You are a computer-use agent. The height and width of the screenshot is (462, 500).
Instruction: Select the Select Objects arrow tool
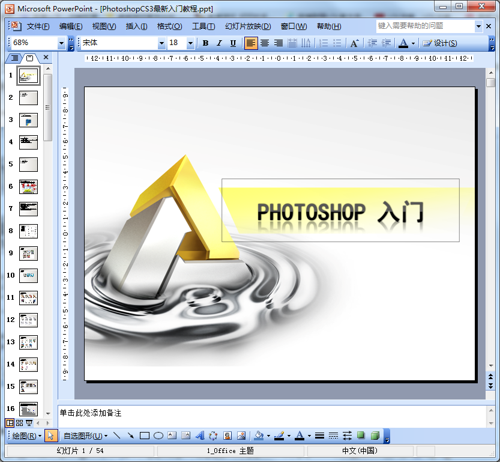pos(50,436)
